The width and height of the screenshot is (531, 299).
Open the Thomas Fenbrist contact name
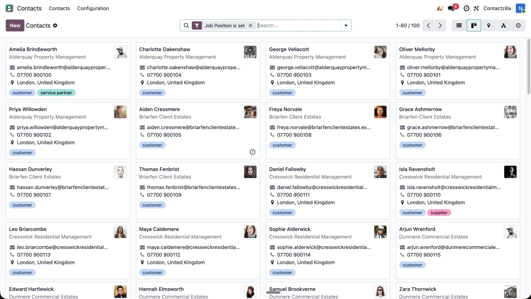click(159, 169)
